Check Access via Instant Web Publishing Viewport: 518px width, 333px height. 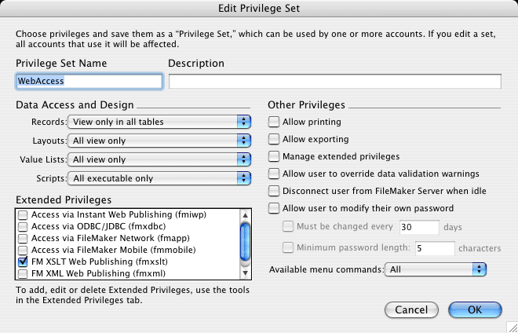pyautogui.click(x=23, y=215)
